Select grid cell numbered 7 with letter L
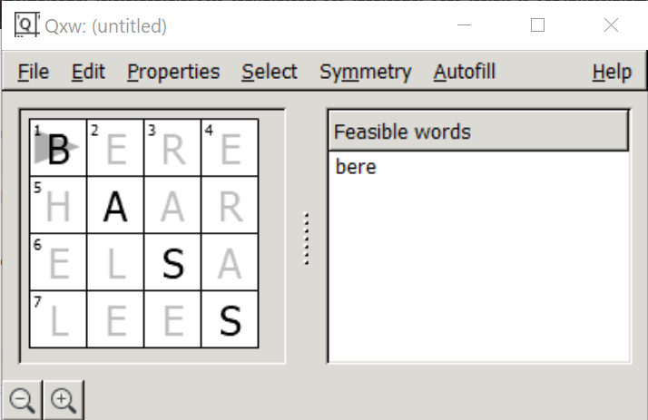Image resolution: width=648 pixels, height=420 pixels. coord(58,319)
